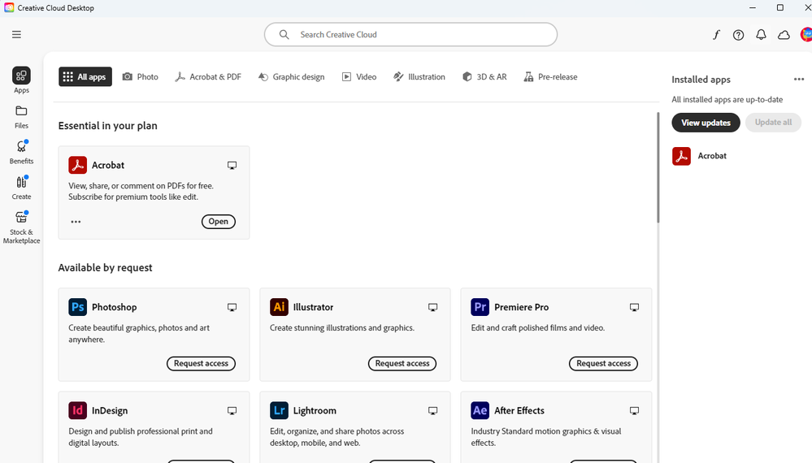Open Installed apps more options menu
The width and height of the screenshot is (812, 463).
click(x=799, y=79)
